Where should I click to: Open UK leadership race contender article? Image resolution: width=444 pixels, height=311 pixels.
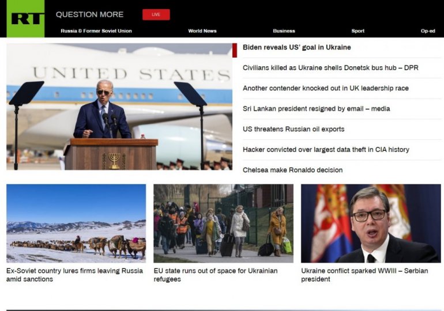[325, 88]
